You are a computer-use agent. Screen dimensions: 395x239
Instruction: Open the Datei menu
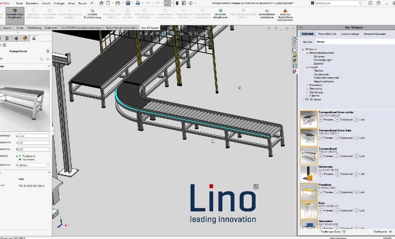click(x=20, y=3)
